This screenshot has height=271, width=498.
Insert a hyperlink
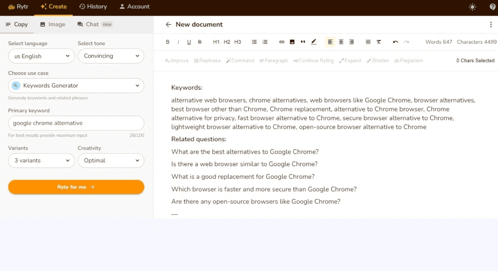tap(281, 42)
